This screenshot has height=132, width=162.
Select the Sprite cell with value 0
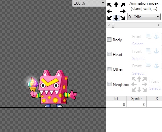point(136,104)
